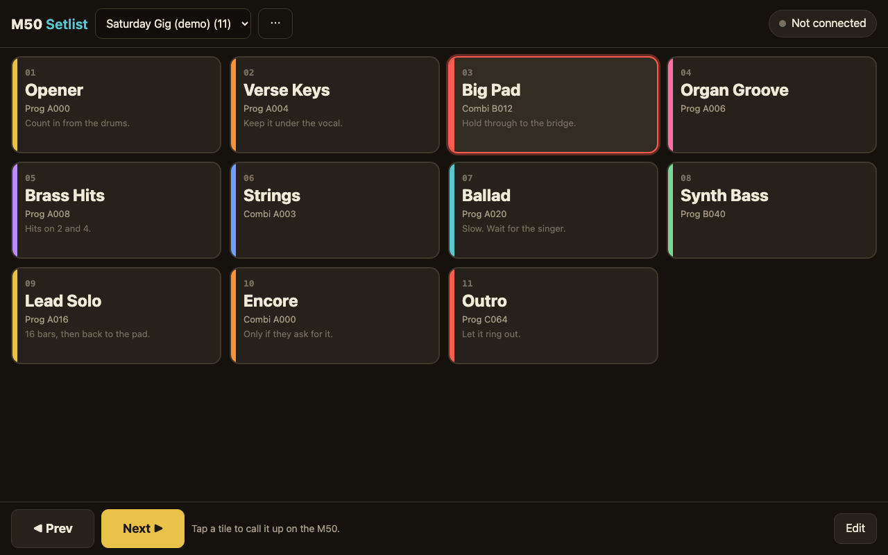
Task: Open the three-dots more options menu
Action: click(x=275, y=24)
